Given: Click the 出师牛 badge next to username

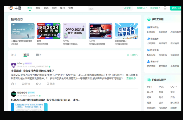Looking at the screenshot, I should (x=31, y=93).
